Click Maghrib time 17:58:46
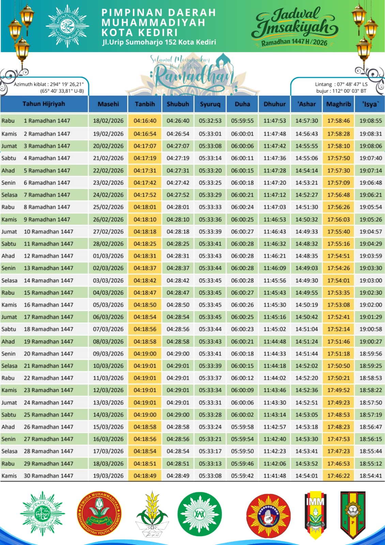This screenshot has height=545, width=385. [339, 121]
